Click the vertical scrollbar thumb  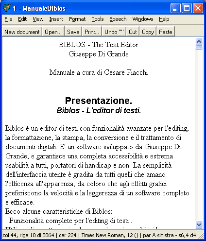click(x=199, y=48)
